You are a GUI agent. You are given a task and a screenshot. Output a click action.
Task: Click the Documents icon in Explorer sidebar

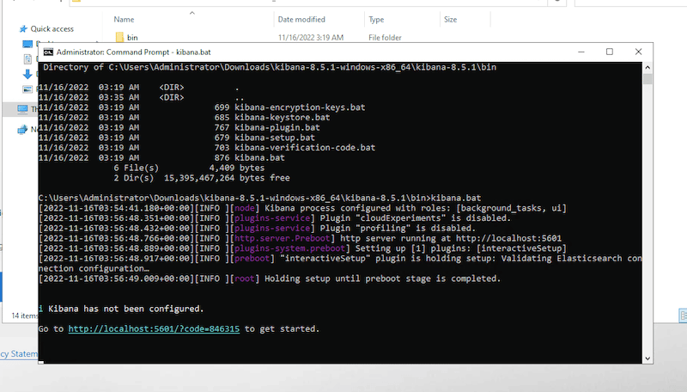tap(27, 58)
